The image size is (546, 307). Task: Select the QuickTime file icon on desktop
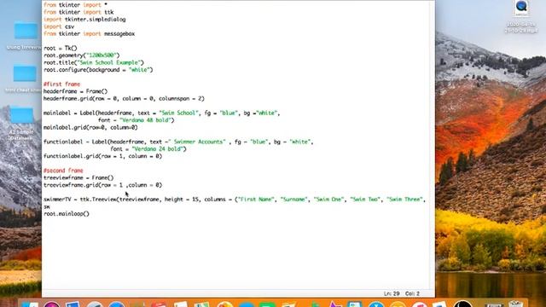[x=521, y=8]
